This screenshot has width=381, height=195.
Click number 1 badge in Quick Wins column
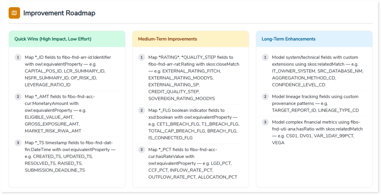pos(18,57)
